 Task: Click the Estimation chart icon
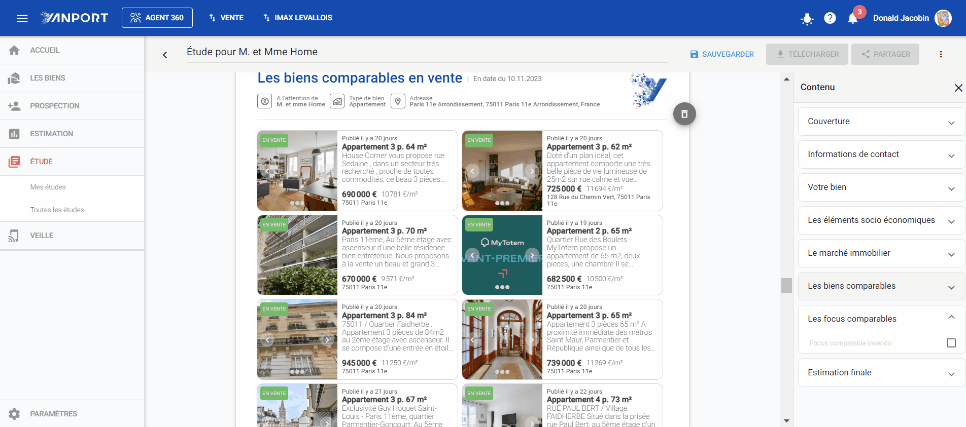pyautogui.click(x=14, y=134)
